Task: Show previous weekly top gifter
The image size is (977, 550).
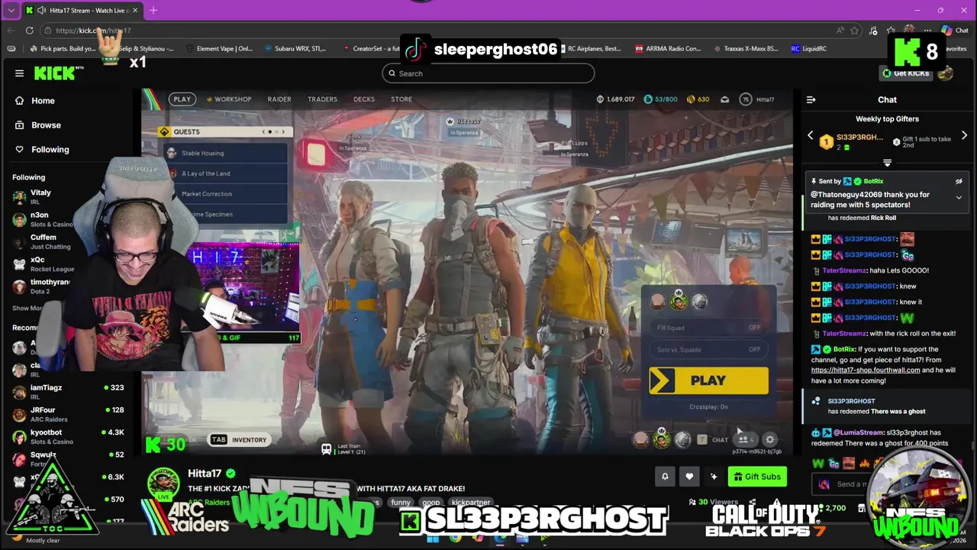Action: pyautogui.click(x=811, y=136)
